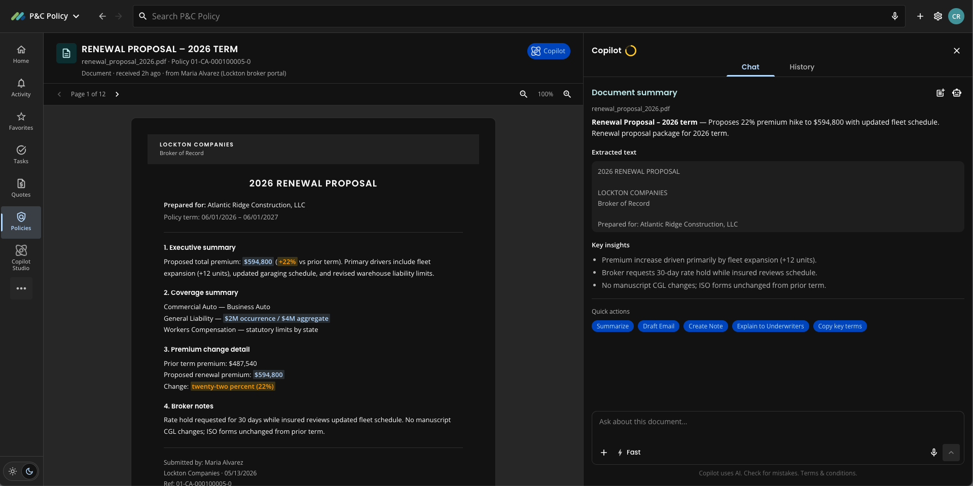Click Explain to Underwriters quick action

pyautogui.click(x=770, y=326)
